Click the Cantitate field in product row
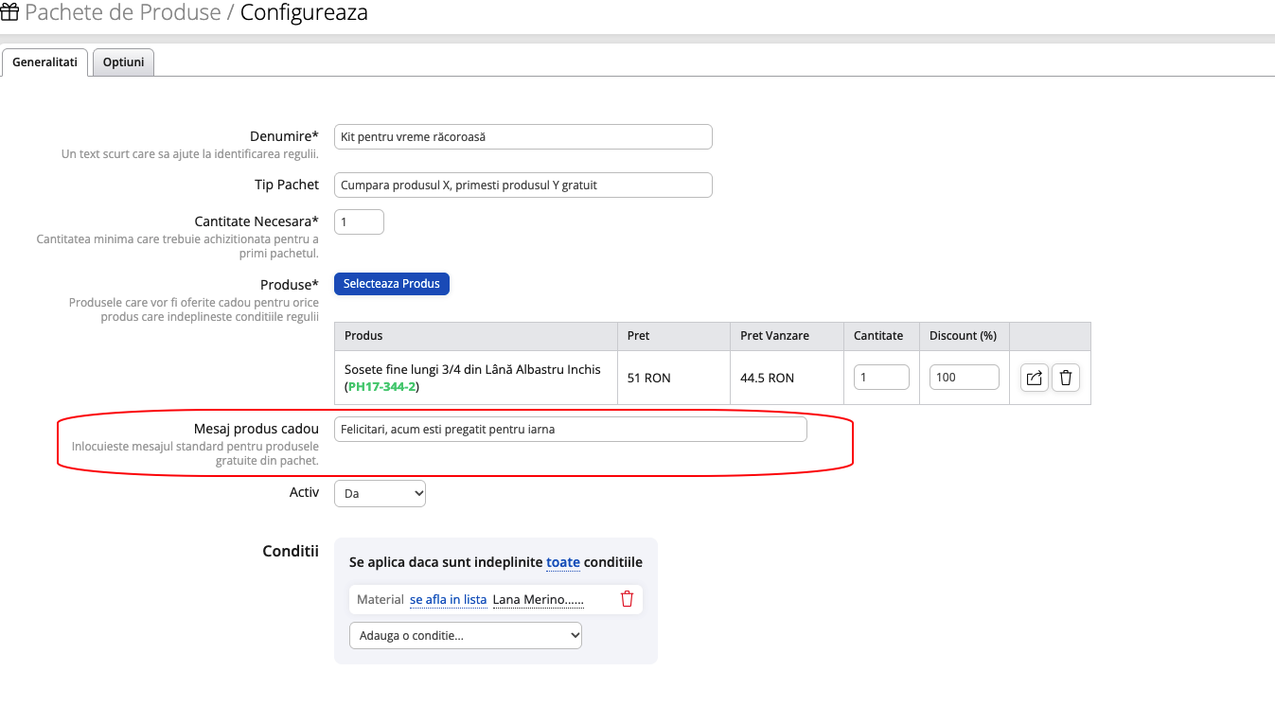The height and width of the screenshot is (706, 1275). click(x=881, y=378)
